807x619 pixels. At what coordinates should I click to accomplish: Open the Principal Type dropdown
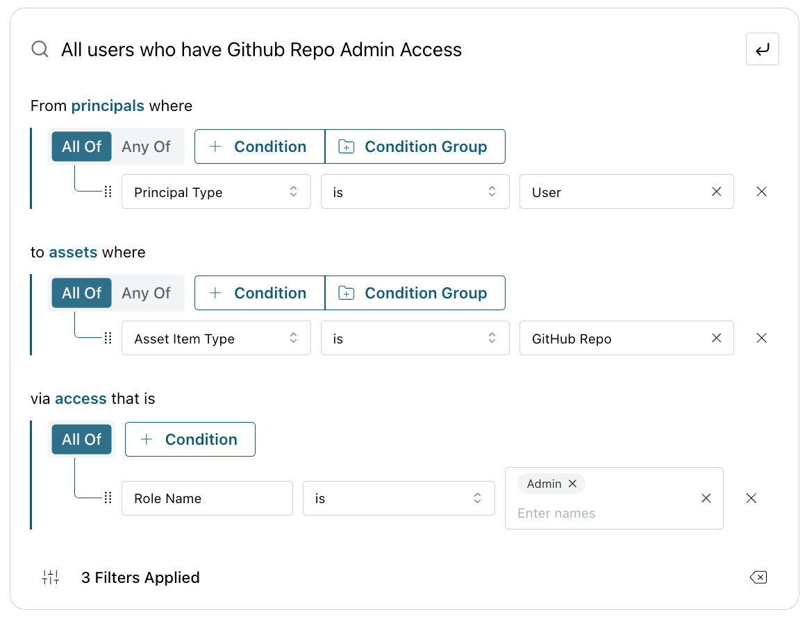pyautogui.click(x=216, y=192)
